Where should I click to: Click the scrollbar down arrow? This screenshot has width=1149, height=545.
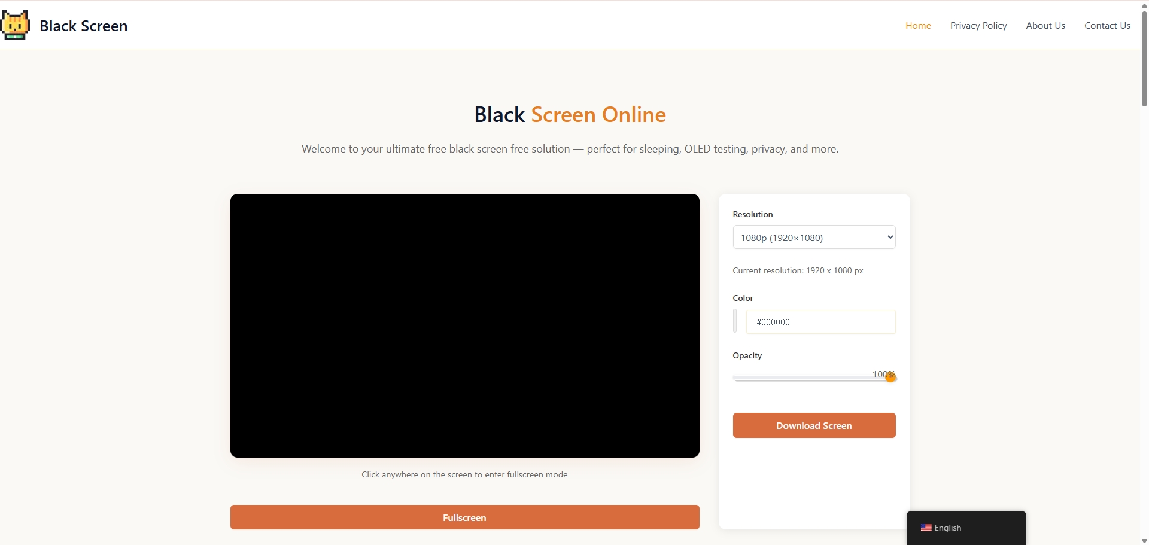click(1144, 540)
